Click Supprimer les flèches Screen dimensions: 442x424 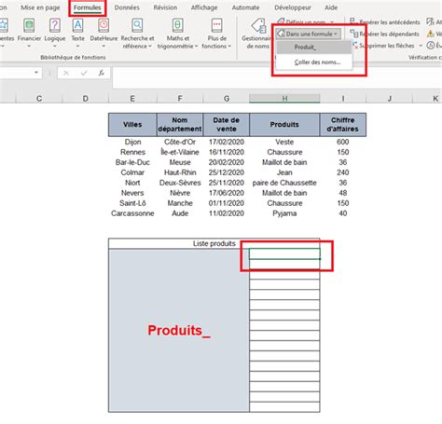[x=384, y=46]
